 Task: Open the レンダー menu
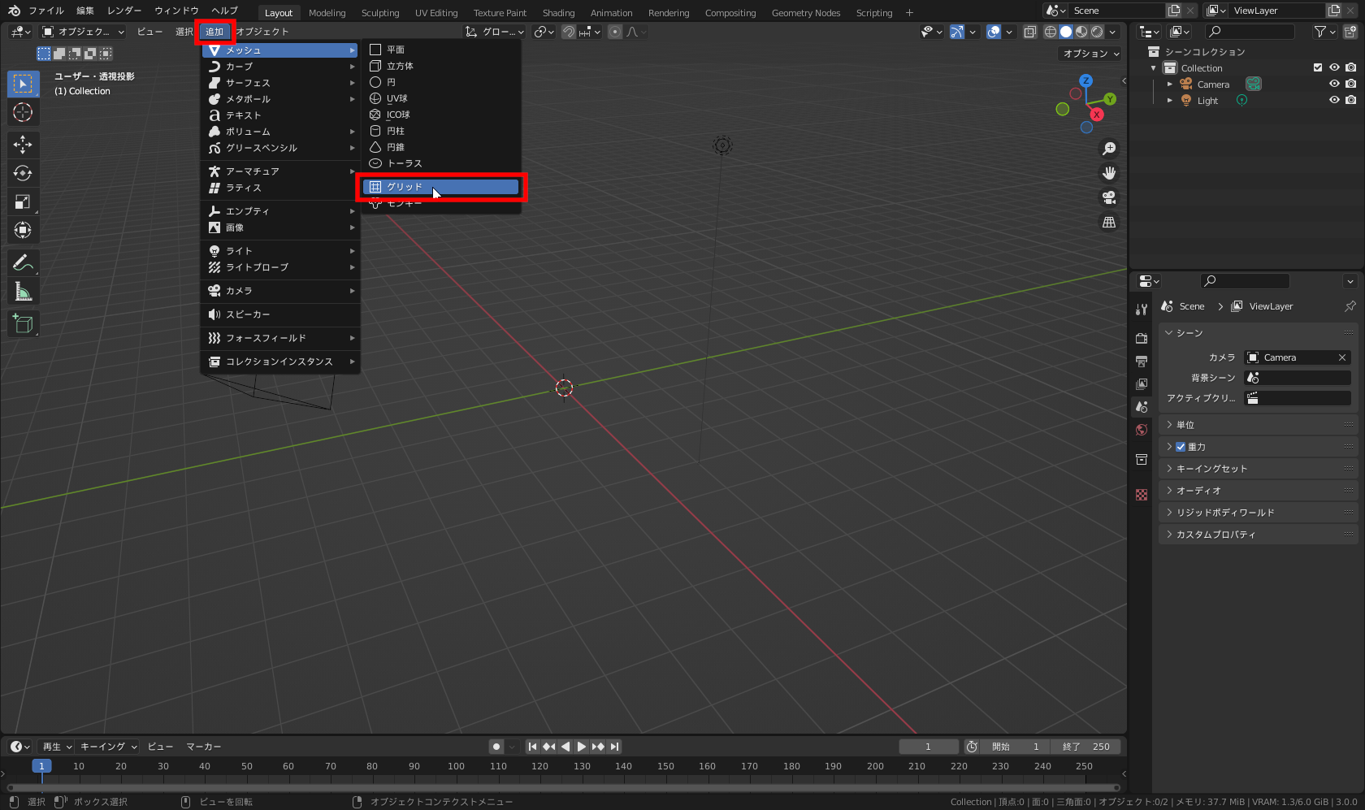(x=124, y=11)
